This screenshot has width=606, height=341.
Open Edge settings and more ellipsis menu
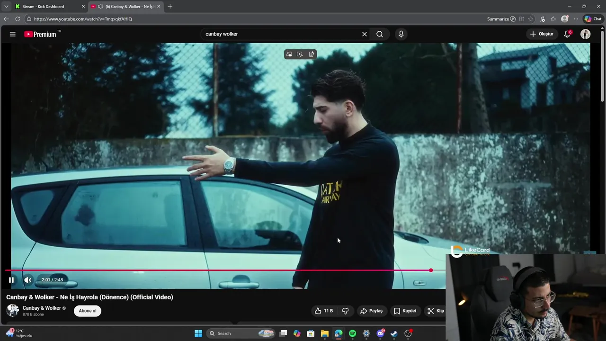tap(576, 19)
